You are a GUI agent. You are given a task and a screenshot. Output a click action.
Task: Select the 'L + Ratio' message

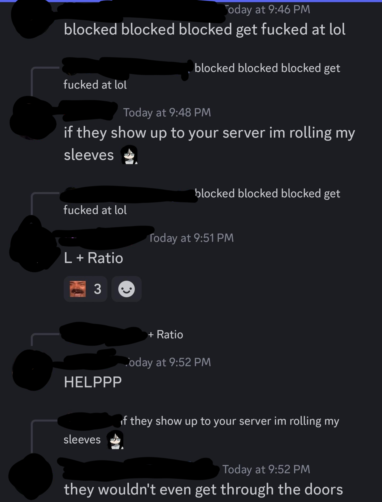(x=93, y=258)
